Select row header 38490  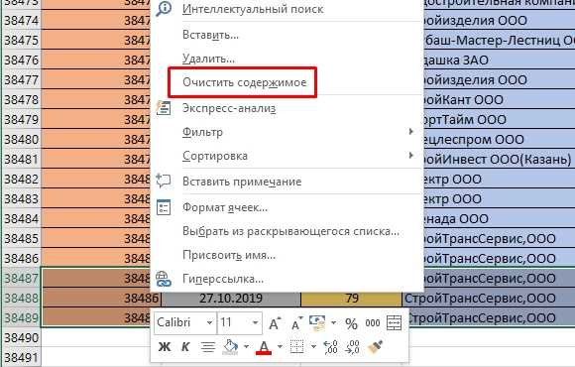[21, 337]
